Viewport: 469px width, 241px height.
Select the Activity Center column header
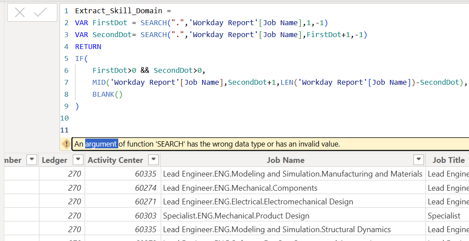(115, 160)
